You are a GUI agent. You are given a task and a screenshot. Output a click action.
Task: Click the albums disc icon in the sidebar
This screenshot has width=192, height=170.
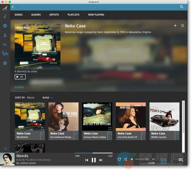(x=5, y=26)
